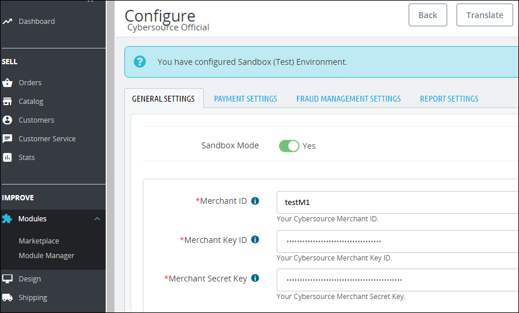This screenshot has width=519, height=313.
Task: Click the Modules puzzle piece icon
Action: point(7,218)
